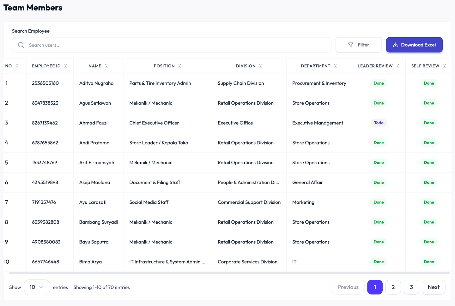Image resolution: width=455 pixels, height=306 pixels.
Task: Select the name Aditya Nugraha
Action: [x=96, y=83]
